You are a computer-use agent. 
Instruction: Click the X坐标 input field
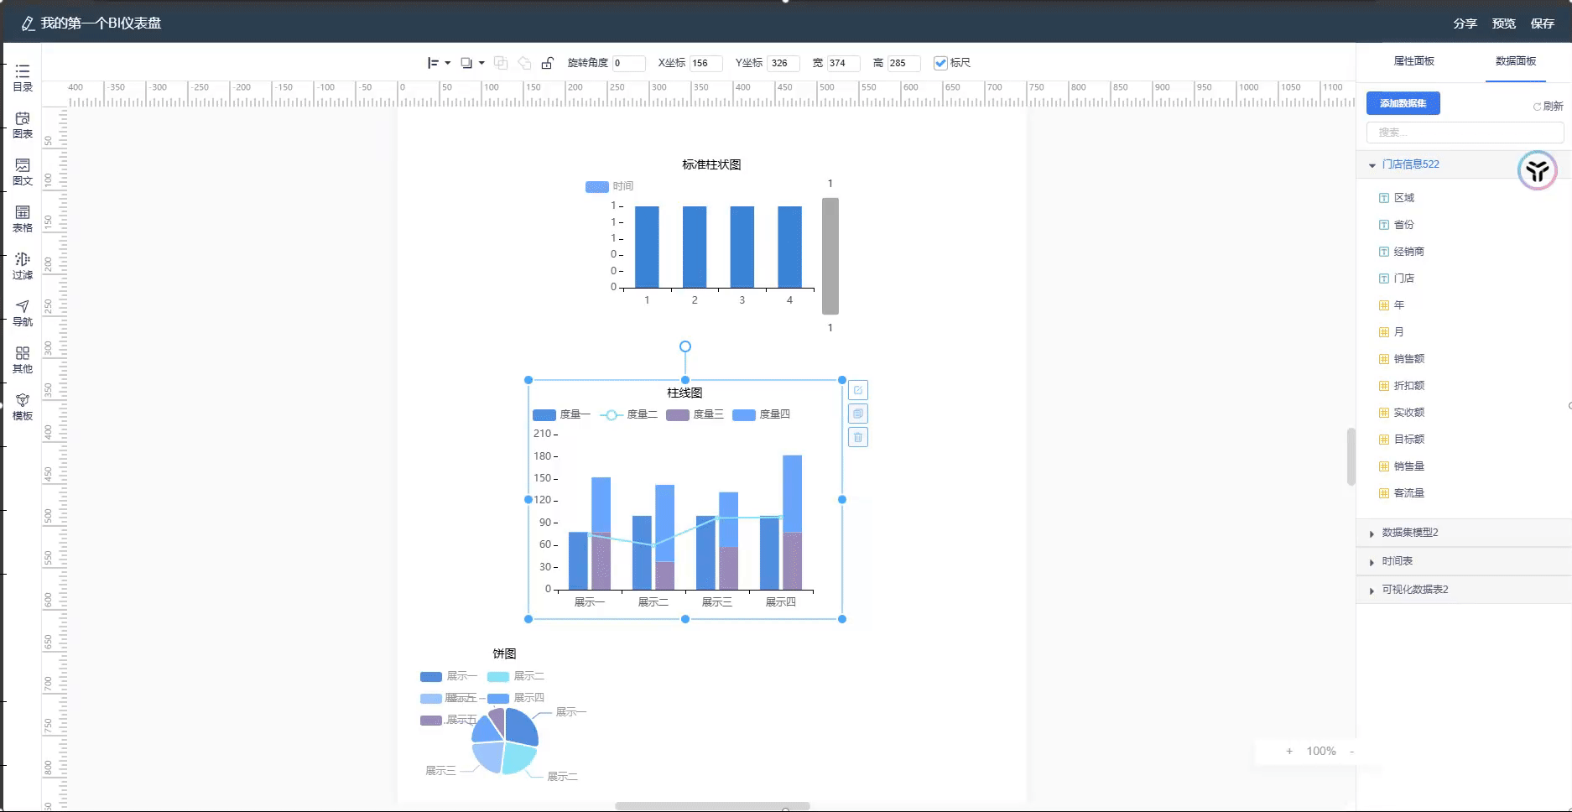[706, 63]
